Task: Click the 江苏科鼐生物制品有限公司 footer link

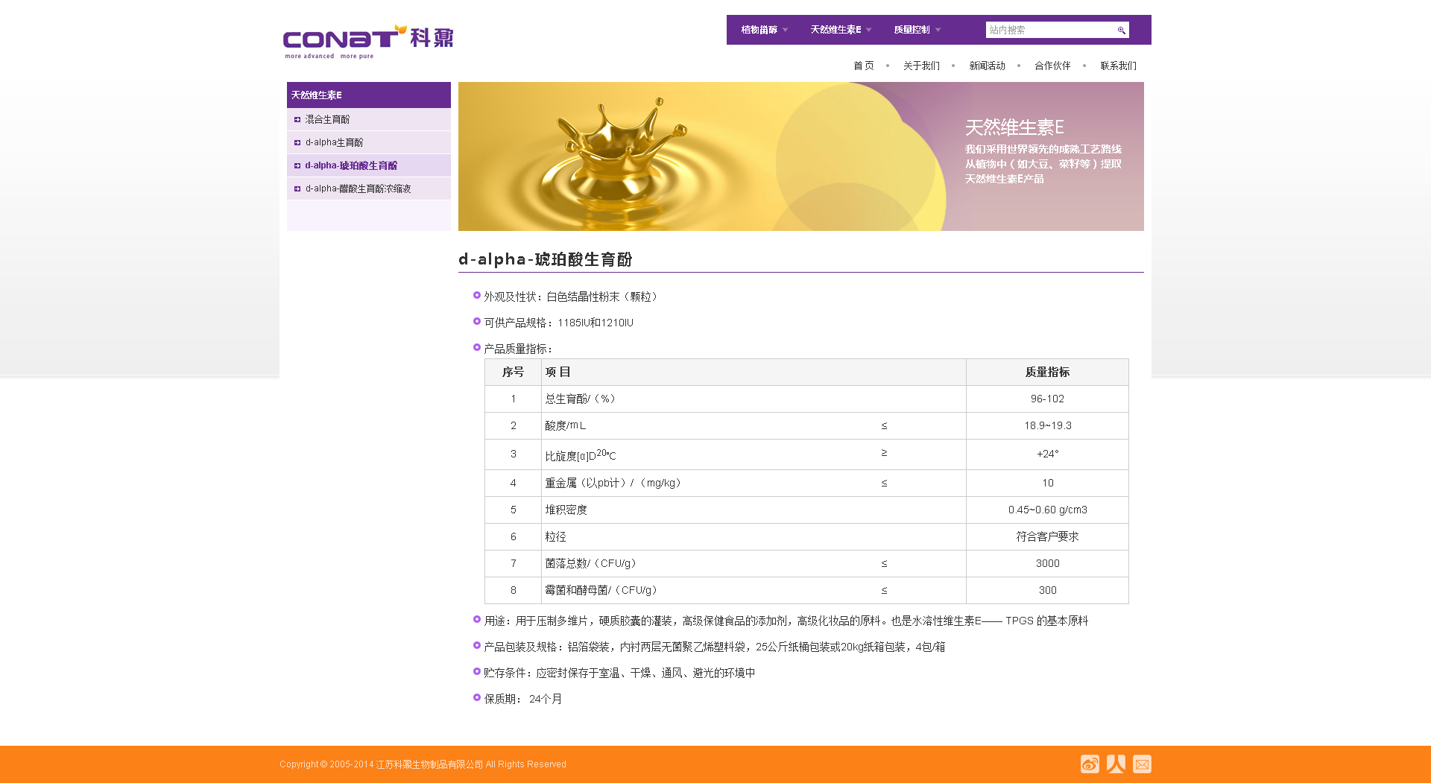Action: tap(429, 764)
